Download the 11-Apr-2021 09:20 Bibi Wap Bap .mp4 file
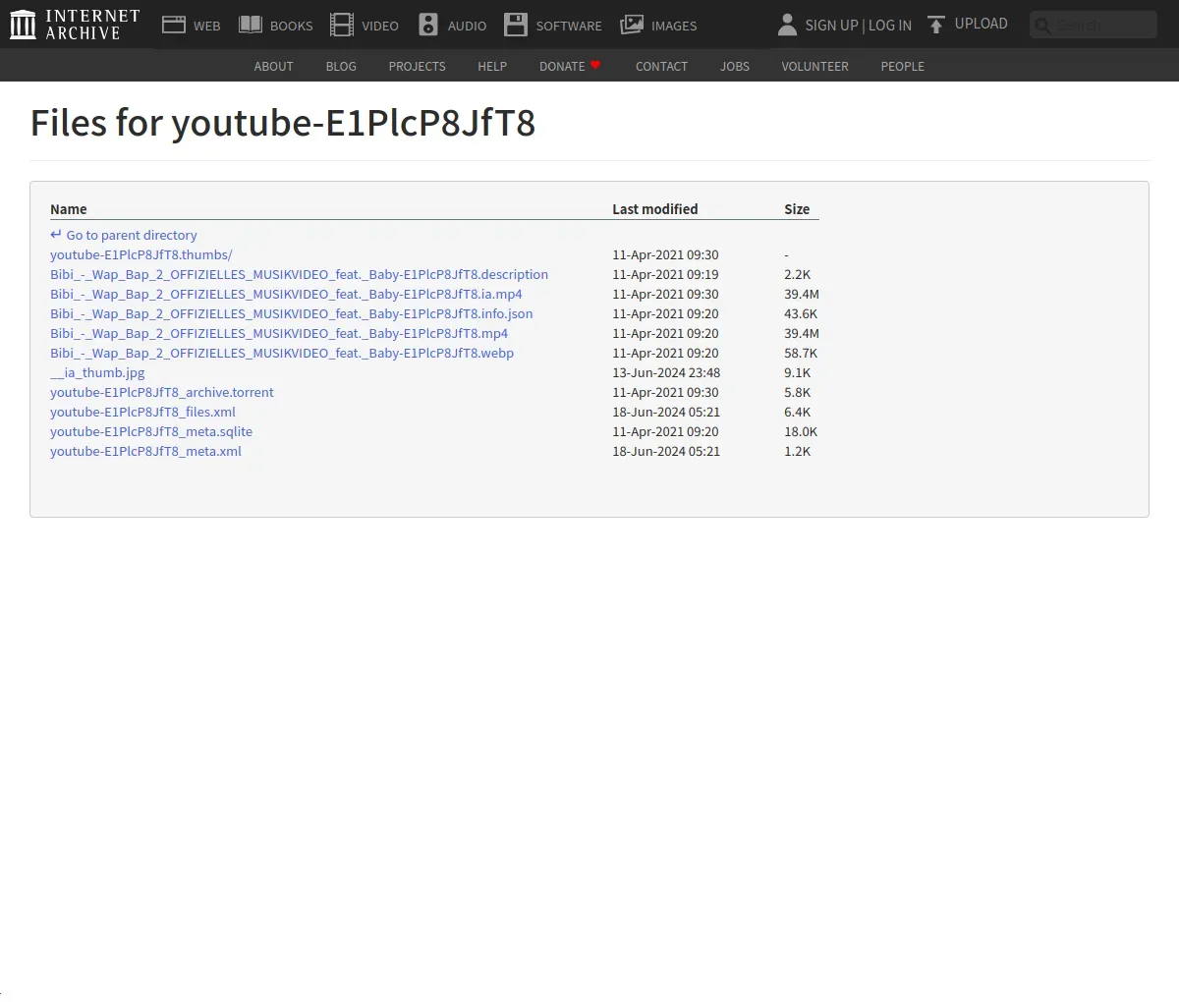The width and height of the screenshot is (1179, 1002). pyautogui.click(x=279, y=333)
